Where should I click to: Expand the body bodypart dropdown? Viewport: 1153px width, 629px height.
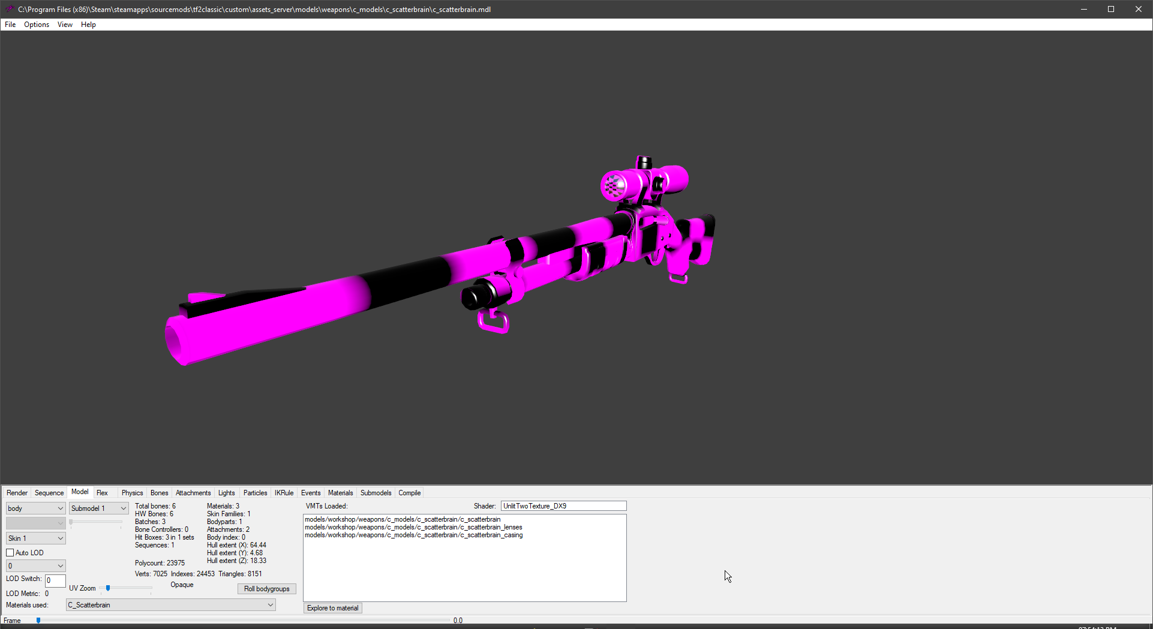tap(35, 508)
